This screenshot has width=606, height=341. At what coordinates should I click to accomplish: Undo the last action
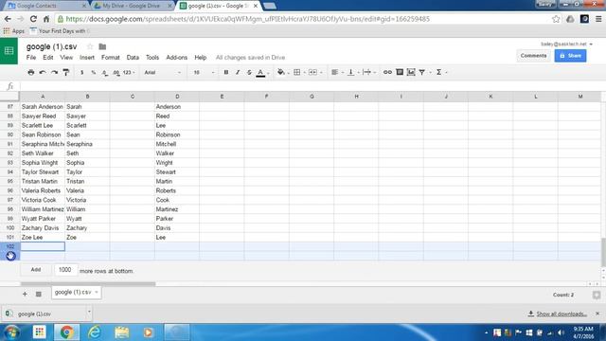tap(43, 72)
